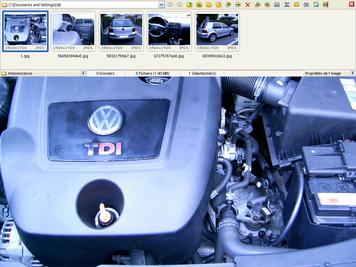The image size is (356, 267).
Task: Click the file name '67275767ao8.jpg'
Action: [169, 56]
